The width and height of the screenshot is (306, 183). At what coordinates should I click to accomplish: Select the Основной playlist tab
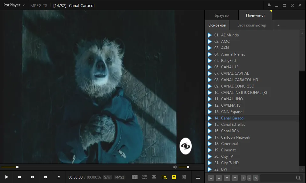[x=217, y=25]
